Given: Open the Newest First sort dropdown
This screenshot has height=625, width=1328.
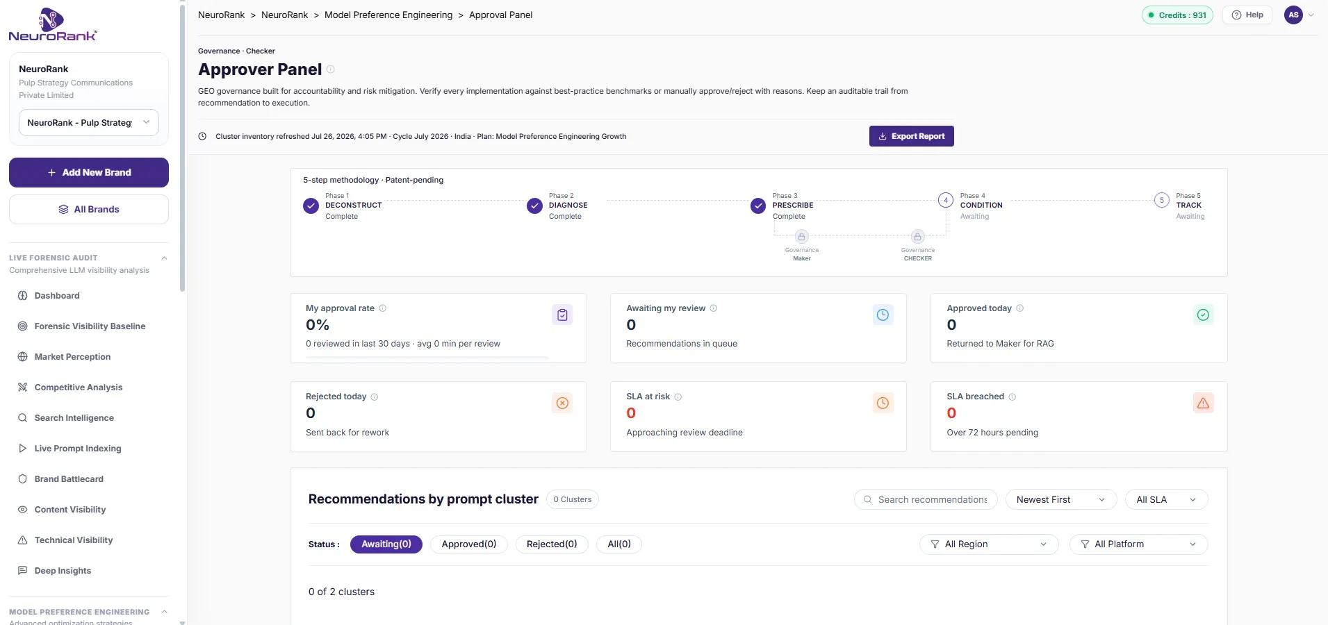Looking at the screenshot, I should [x=1061, y=500].
